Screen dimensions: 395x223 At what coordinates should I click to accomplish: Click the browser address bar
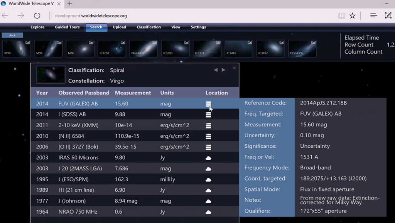[x=193, y=16]
